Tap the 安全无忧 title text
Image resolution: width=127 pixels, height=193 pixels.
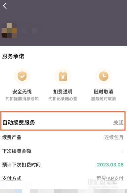pyautogui.click(x=22, y=92)
